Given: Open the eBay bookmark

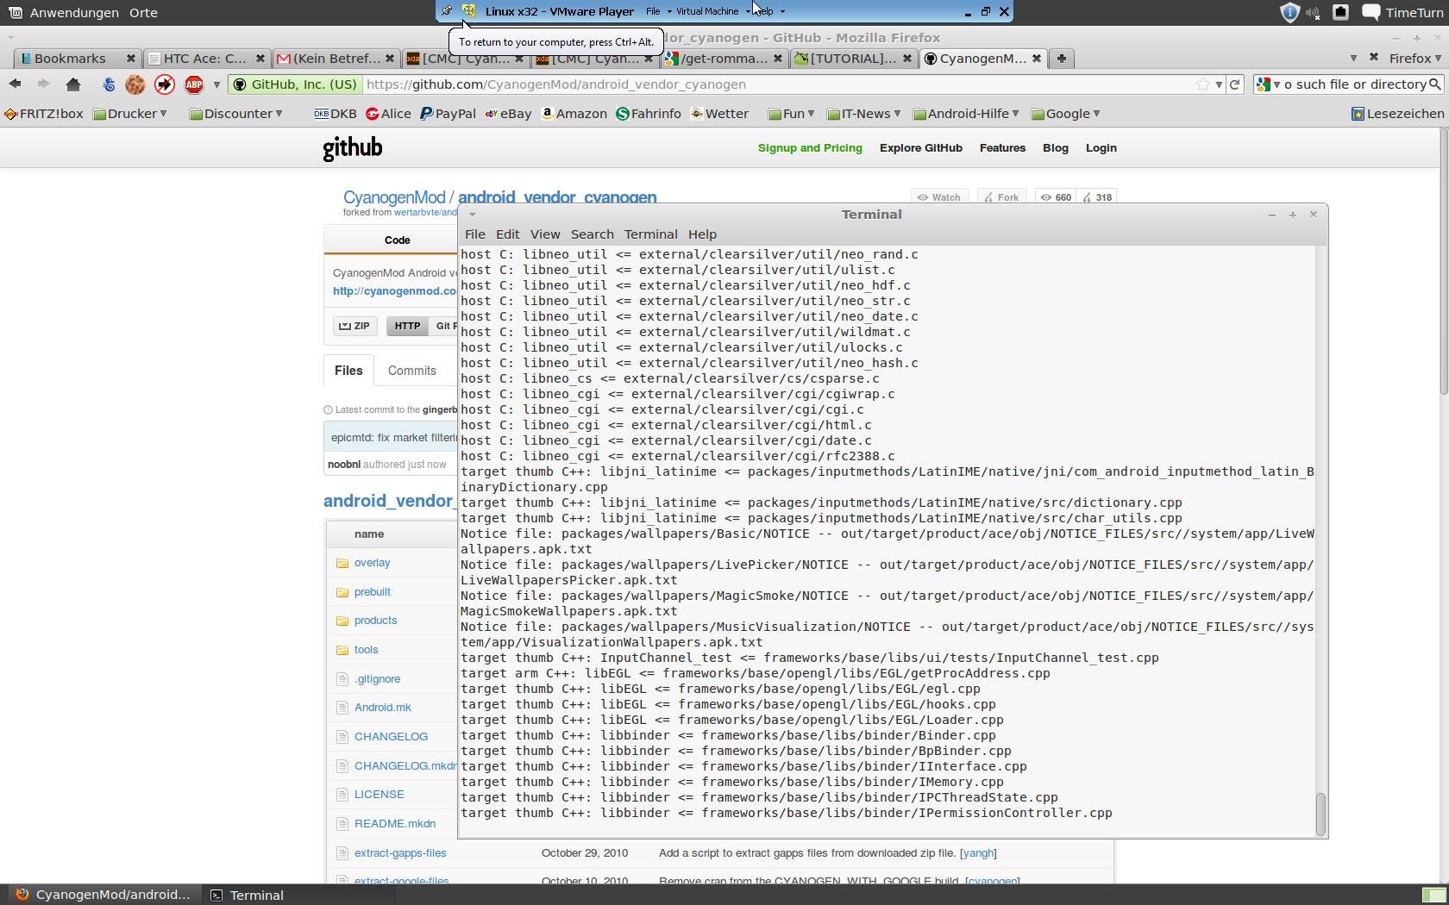Looking at the screenshot, I should pyautogui.click(x=508, y=114).
